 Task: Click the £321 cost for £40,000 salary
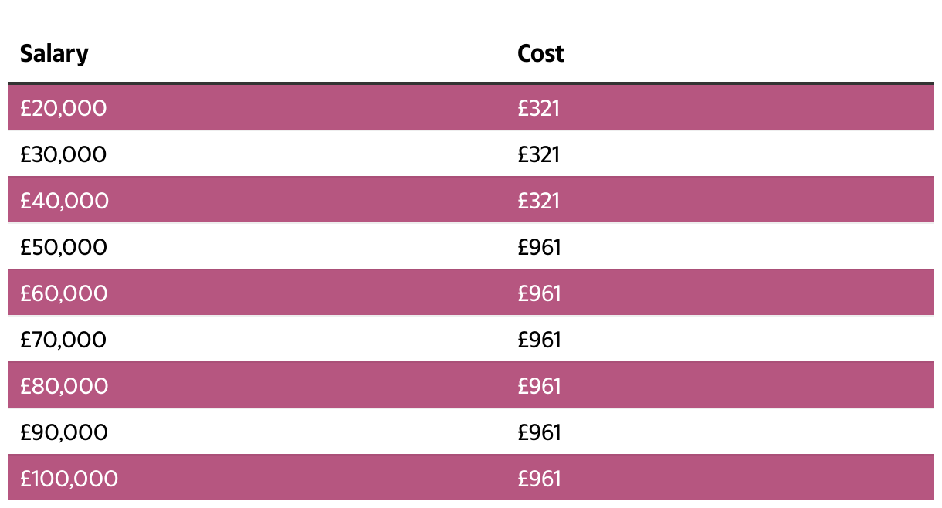538,201
